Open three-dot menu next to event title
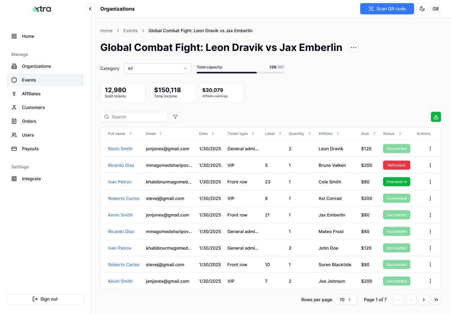This screenshot has width=451, height=314. 353,47
